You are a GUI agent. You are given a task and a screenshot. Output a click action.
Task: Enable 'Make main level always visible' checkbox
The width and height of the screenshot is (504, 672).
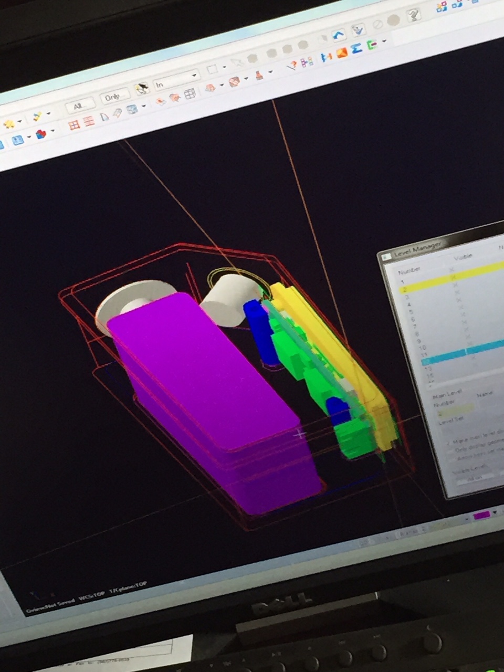(448, 442)
